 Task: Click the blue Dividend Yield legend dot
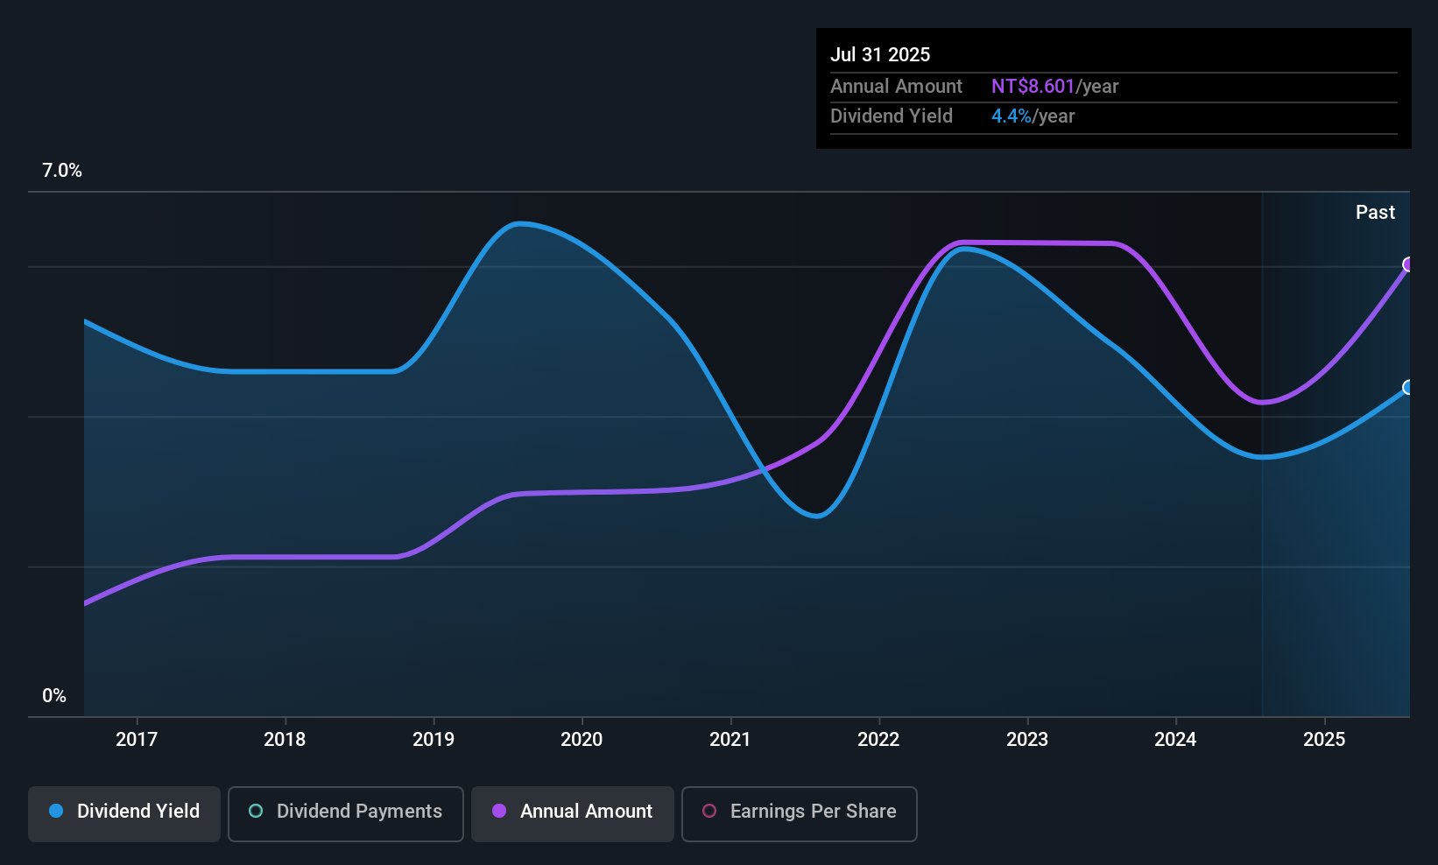[x=56, y=811]
